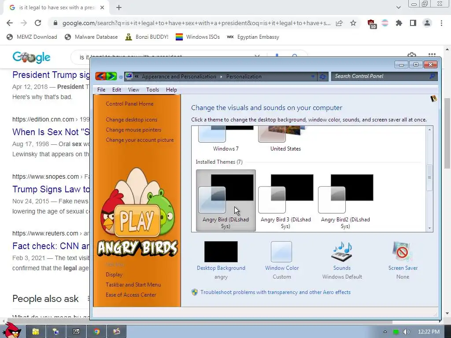Viewport: 451px width, 338px height.
Task: Select Angry Bird 3 (DiLshad Sys) theme
Action: click(x=285, y=200)
